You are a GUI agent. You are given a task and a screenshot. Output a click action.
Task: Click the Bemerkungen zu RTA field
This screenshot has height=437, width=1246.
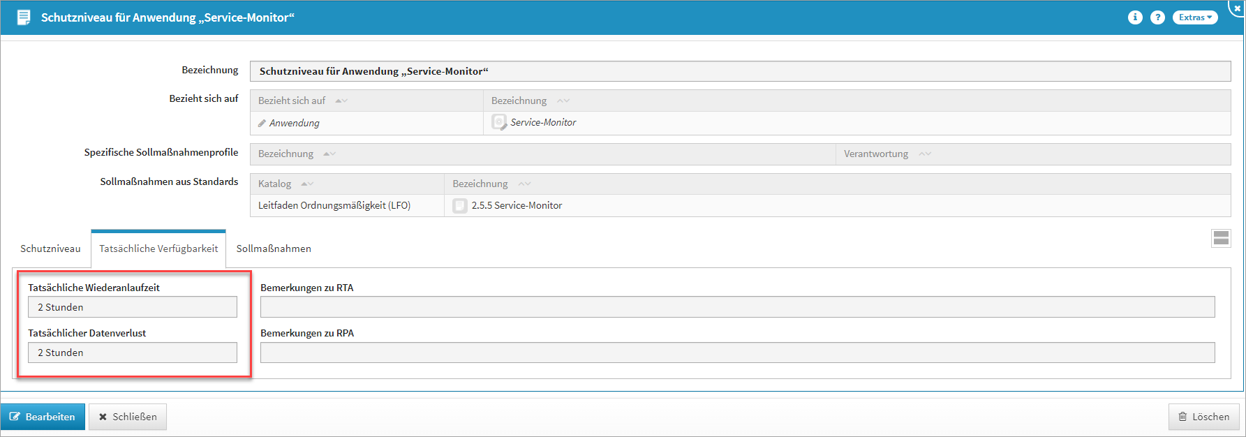(x=737, y=307)
